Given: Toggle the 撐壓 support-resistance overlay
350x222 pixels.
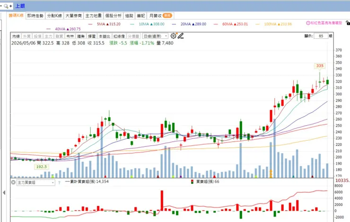Looking at the screenshot, I should [91, 36].
